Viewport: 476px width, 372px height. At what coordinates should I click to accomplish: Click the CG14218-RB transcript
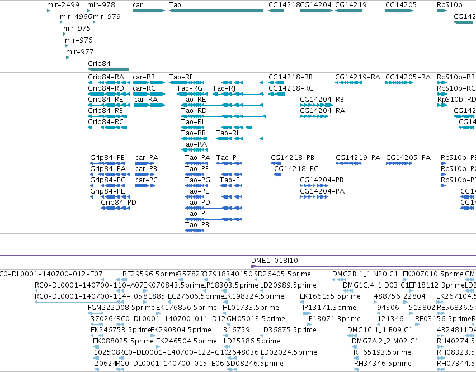pos(276,83)
